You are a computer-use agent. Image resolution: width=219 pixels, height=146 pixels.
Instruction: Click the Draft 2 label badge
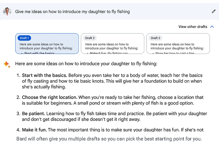(90, 38)
